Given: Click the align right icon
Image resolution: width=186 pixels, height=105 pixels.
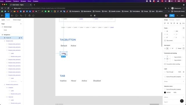Looking at the screenshot, I should coord(171,23).
